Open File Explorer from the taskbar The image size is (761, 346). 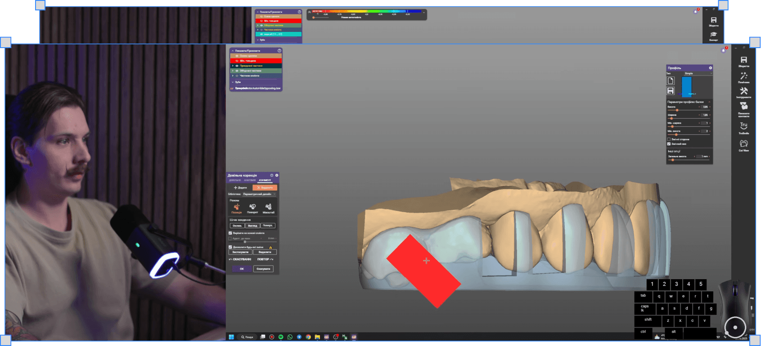pos(317,337)
